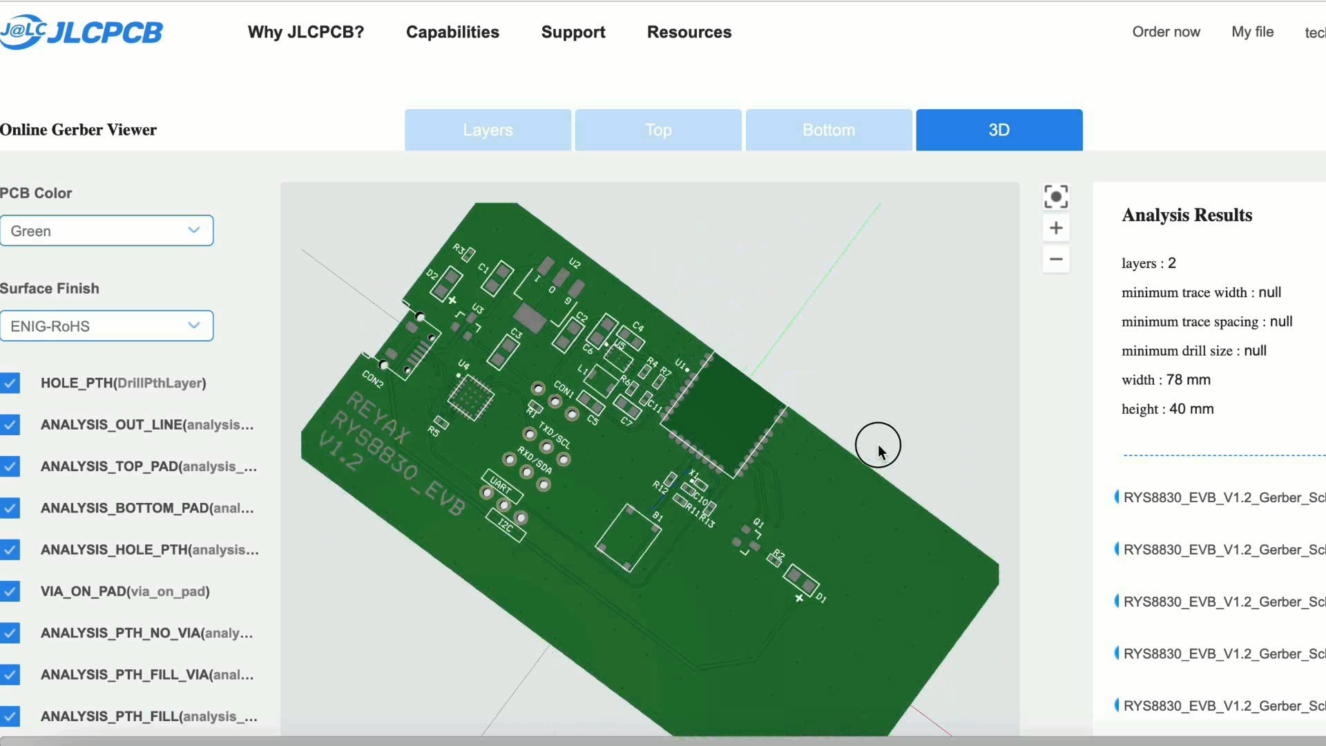The height and width of the screenshot is (746, 1326).
Task: Open the My file link
Action: (1253, 32)
